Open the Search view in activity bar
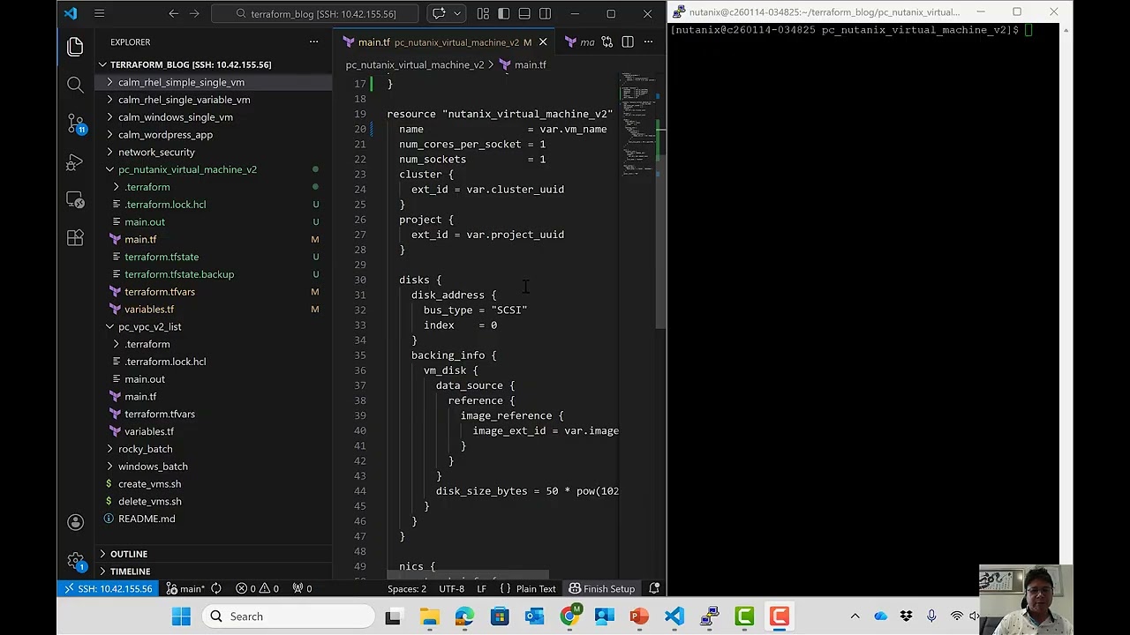1130x635 pixels. pos(75,85)
